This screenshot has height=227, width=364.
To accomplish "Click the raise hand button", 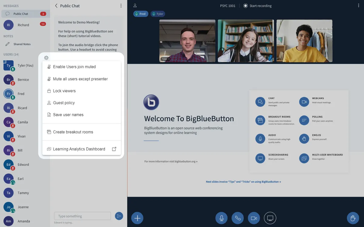I will [353, 218].
